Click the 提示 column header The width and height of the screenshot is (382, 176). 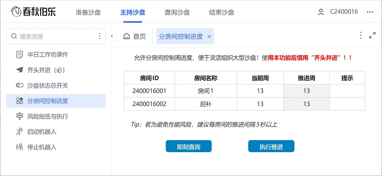(347, 78)
